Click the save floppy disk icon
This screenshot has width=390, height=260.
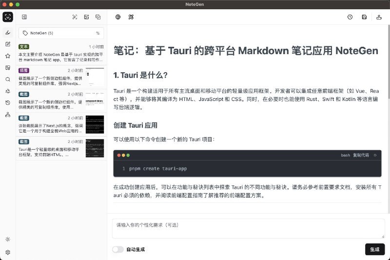coord(364,17)
